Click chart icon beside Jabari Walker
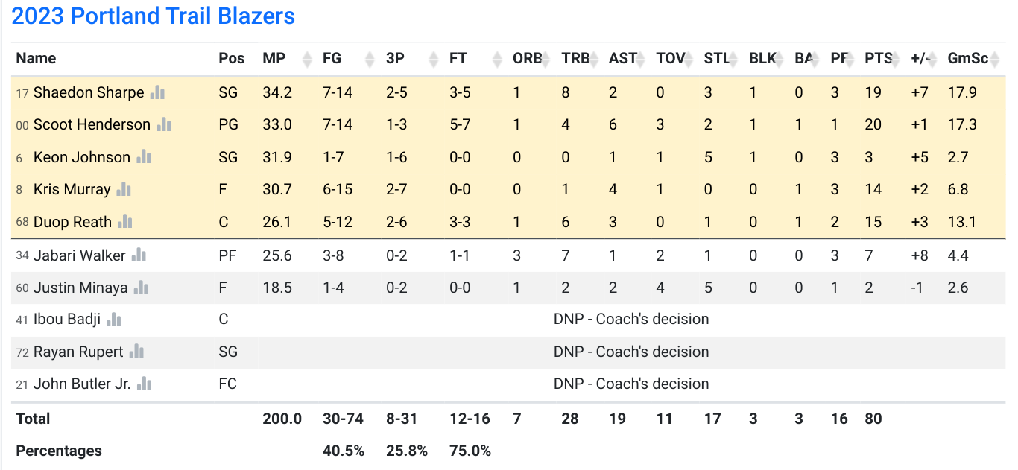Viewport: 1018px width, 470px height. [x=139, y=255]
